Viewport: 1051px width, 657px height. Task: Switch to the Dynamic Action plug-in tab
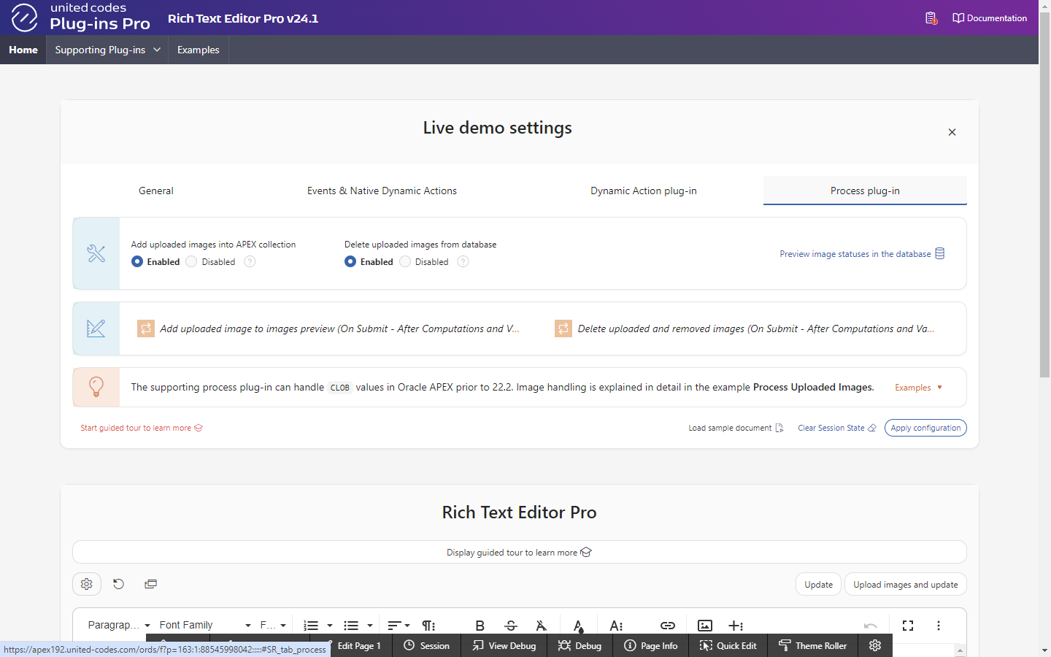click(x=644, y=191)
